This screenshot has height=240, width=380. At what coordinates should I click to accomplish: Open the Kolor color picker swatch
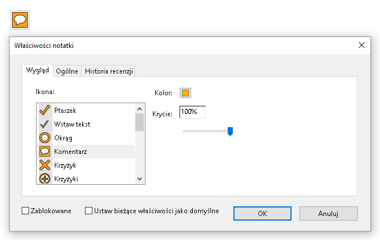tap(185, 93)
